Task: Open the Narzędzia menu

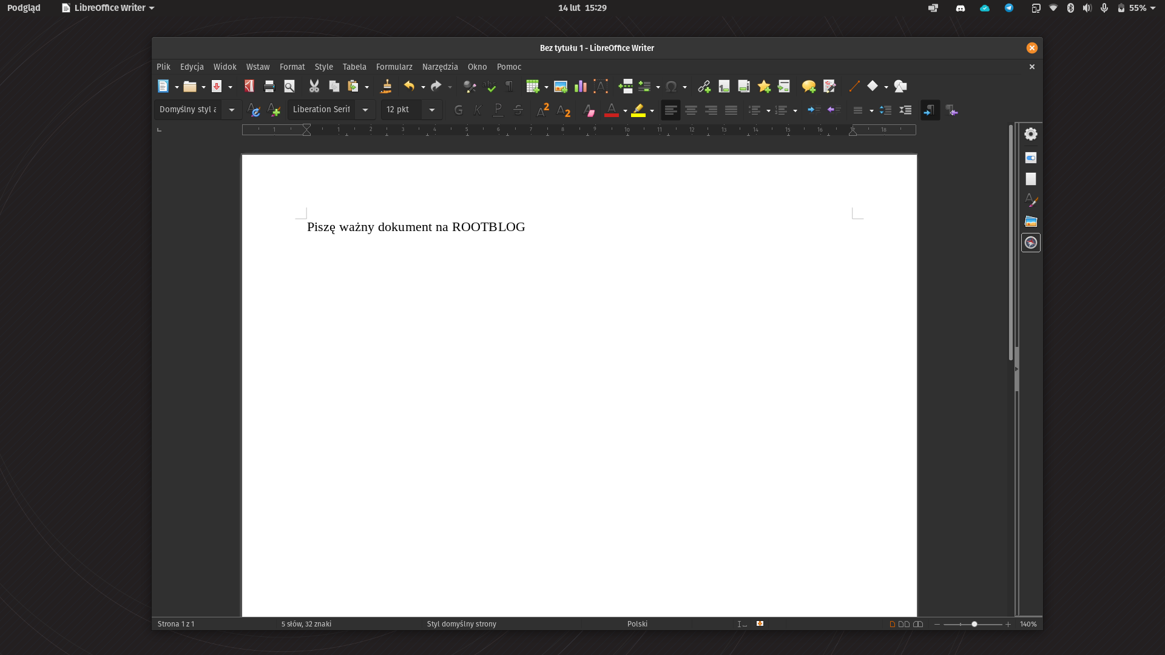Action: (439, 67)
